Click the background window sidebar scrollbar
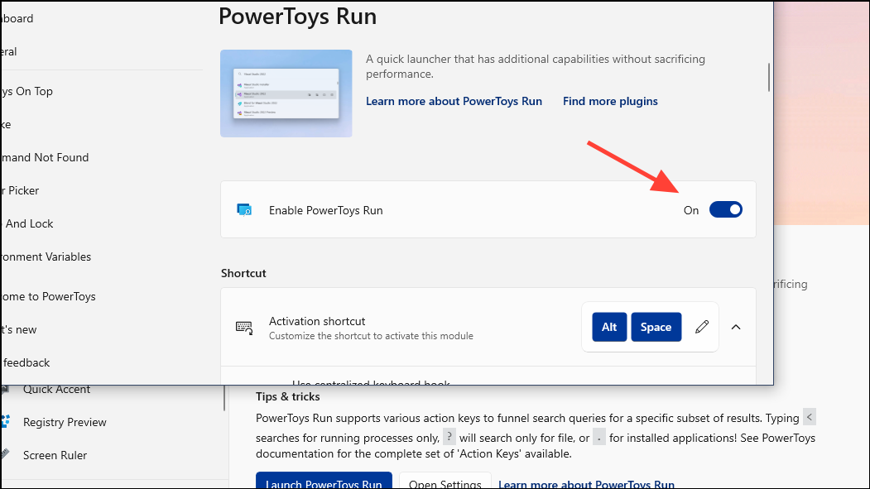Image resolution: width=870 pixels, height=489 pixels. point(224,398)
